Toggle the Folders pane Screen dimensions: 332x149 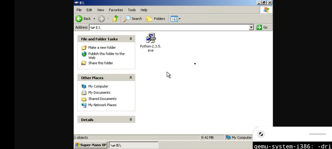click(x=155, y=18)
